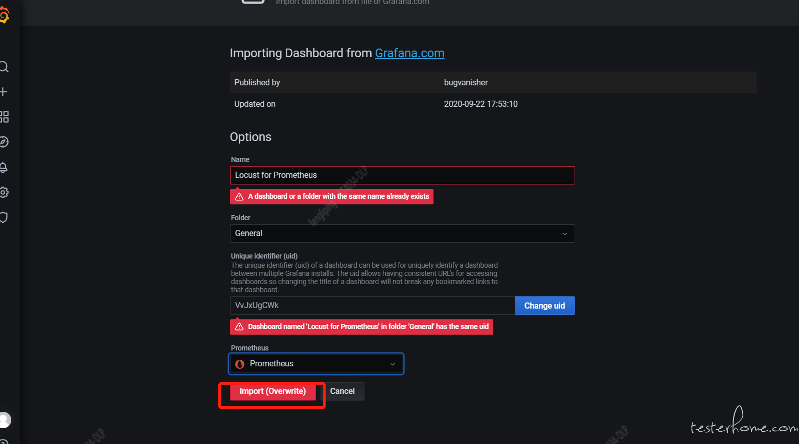
Task: Follow the Grafana.com link
Action: pyautogui.click(x=409, y=53)
